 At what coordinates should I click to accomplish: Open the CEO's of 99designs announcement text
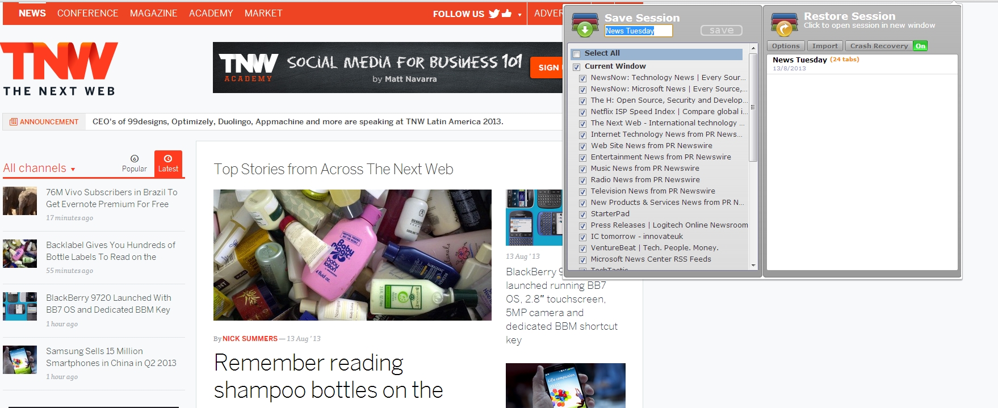[x=297, y=121]
